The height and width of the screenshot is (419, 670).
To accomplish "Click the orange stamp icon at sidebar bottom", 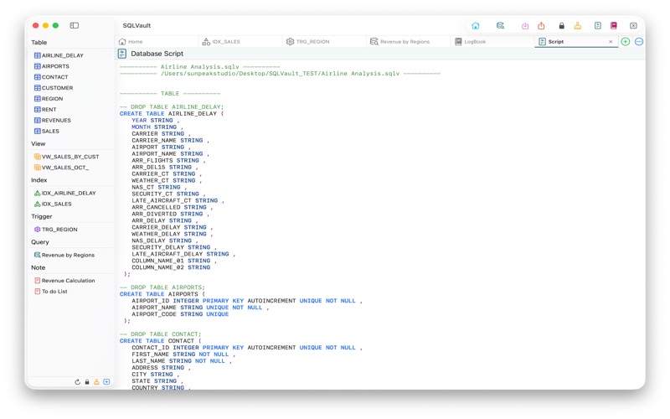I will coord(96,382).
